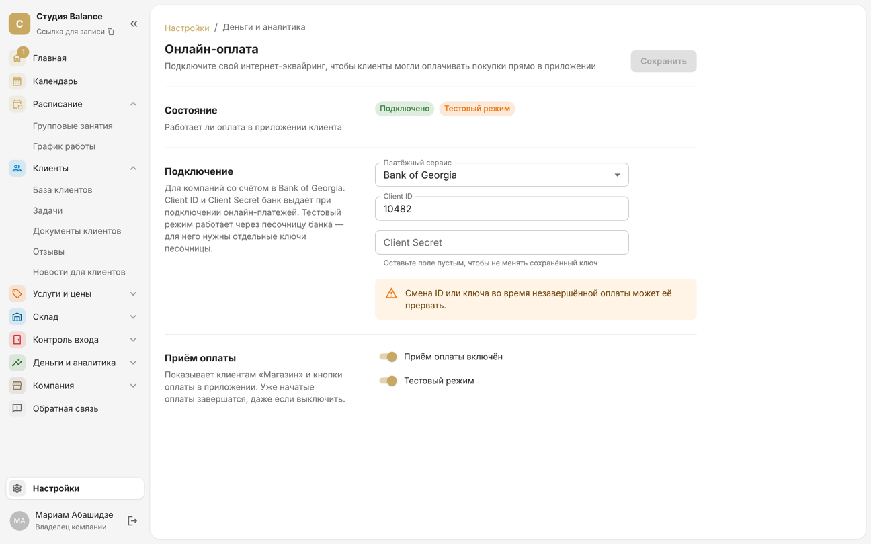Click the Компания storefront icon
871x544 pixels.
[17, 386]
